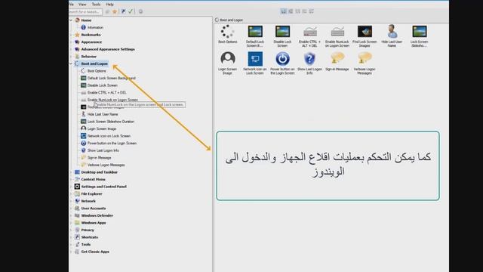Select Login Screen Image tree row

102,128
